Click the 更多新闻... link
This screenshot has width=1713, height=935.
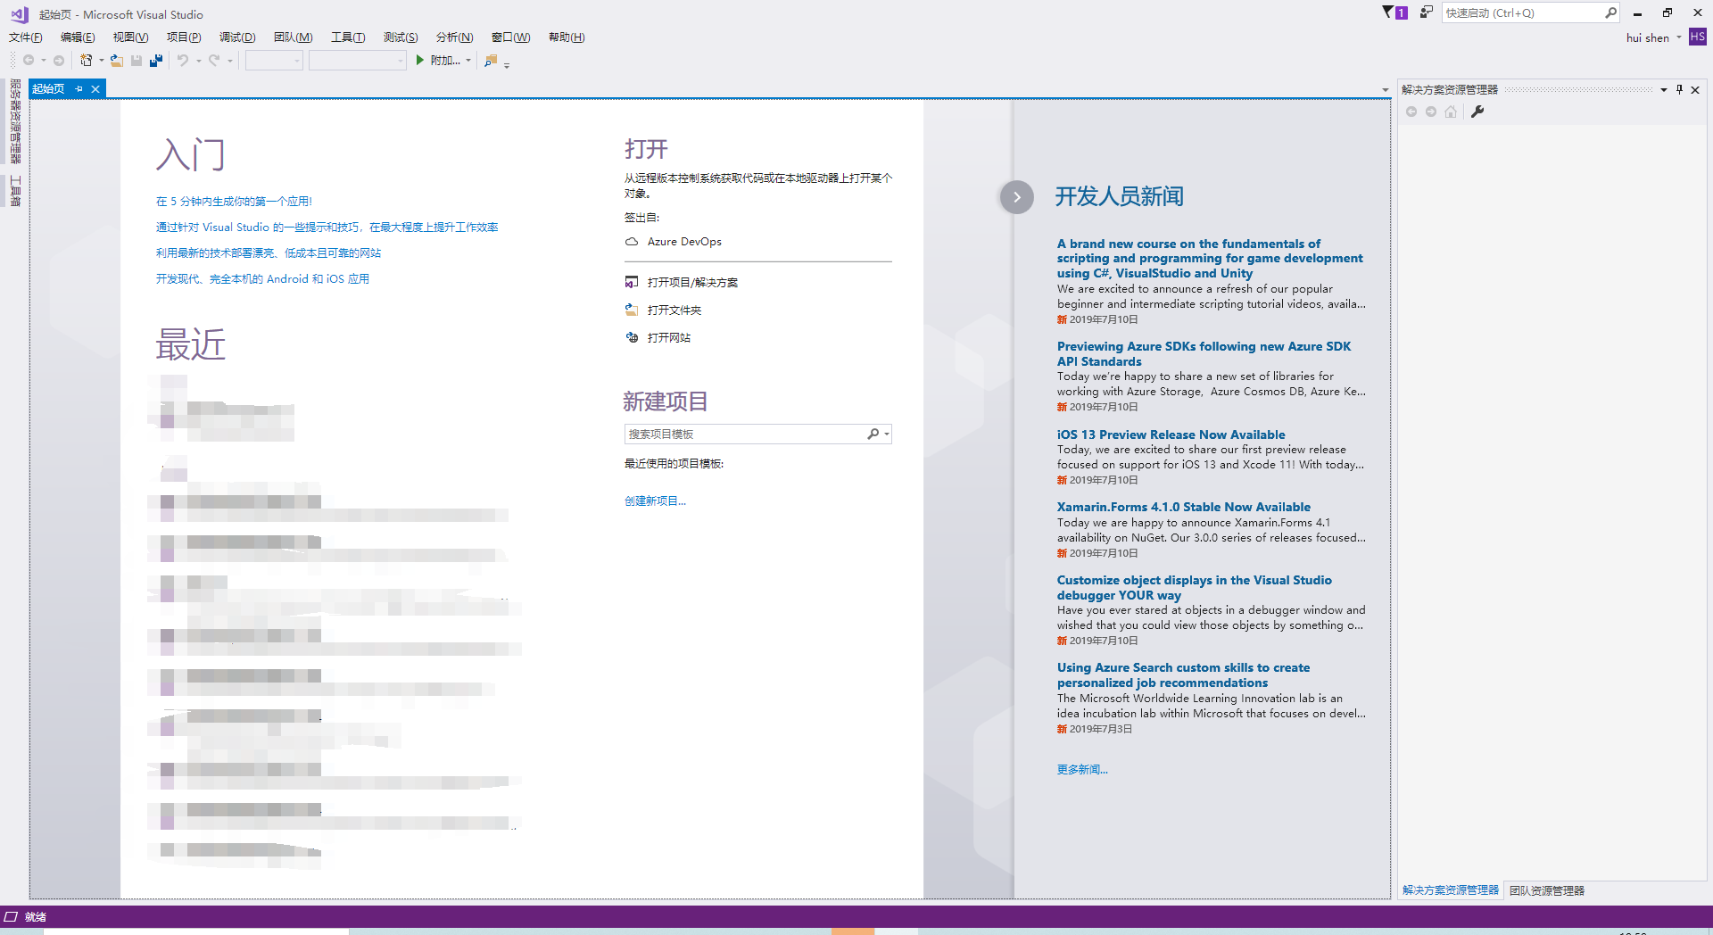point(1082,769)
